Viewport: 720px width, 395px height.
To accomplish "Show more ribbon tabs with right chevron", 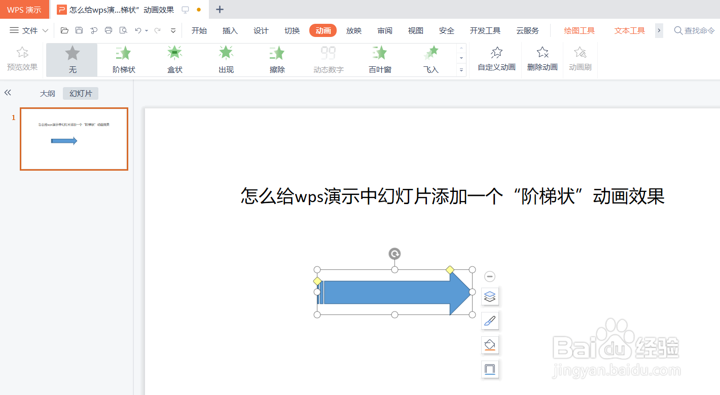I will pyautogui.click(x=659, y=30).
